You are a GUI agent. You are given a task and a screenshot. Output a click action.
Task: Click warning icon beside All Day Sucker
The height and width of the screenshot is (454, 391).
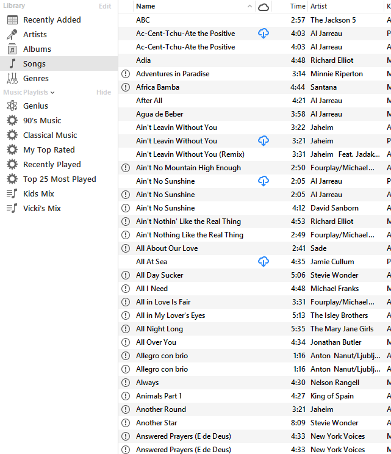126,275
